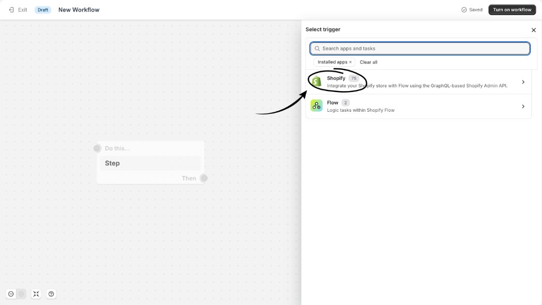This screenshot has width=542, height=305.
Task: Zoom out the canvas with minus icon
Action: (x=11, y=294)
